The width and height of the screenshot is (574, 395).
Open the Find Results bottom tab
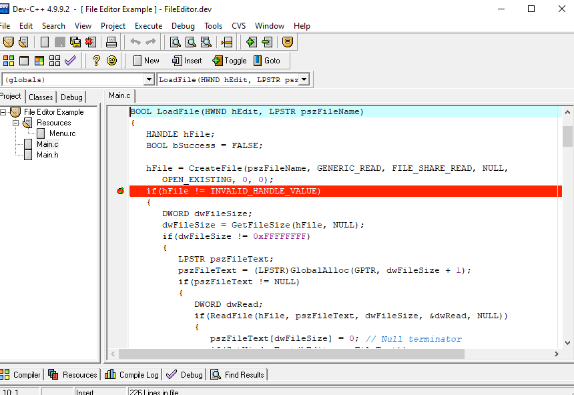point(238,374)
